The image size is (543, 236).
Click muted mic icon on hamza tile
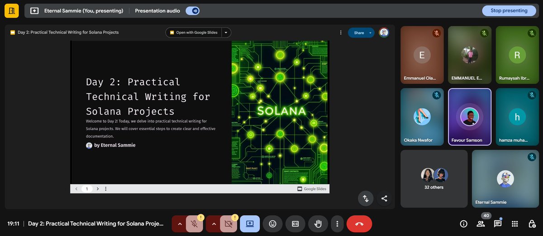pos(532,95)
